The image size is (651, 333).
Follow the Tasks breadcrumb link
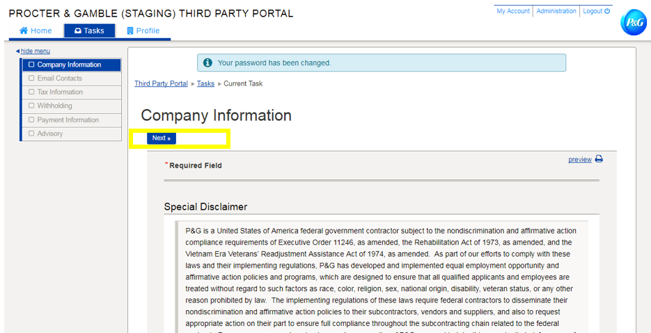coord(205,83)
